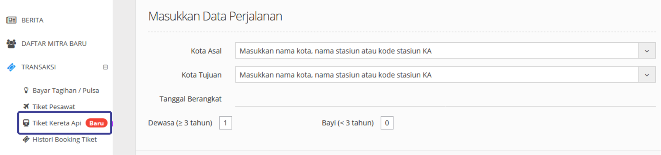The image size is (661, 155).
Task: Go to Histori Booking Tiket
Action: pos(64,139)
